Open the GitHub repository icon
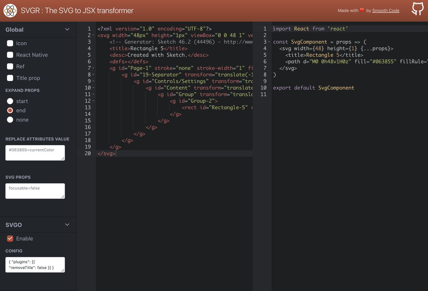This screenshot has height=291, width=428. point(417,9)
